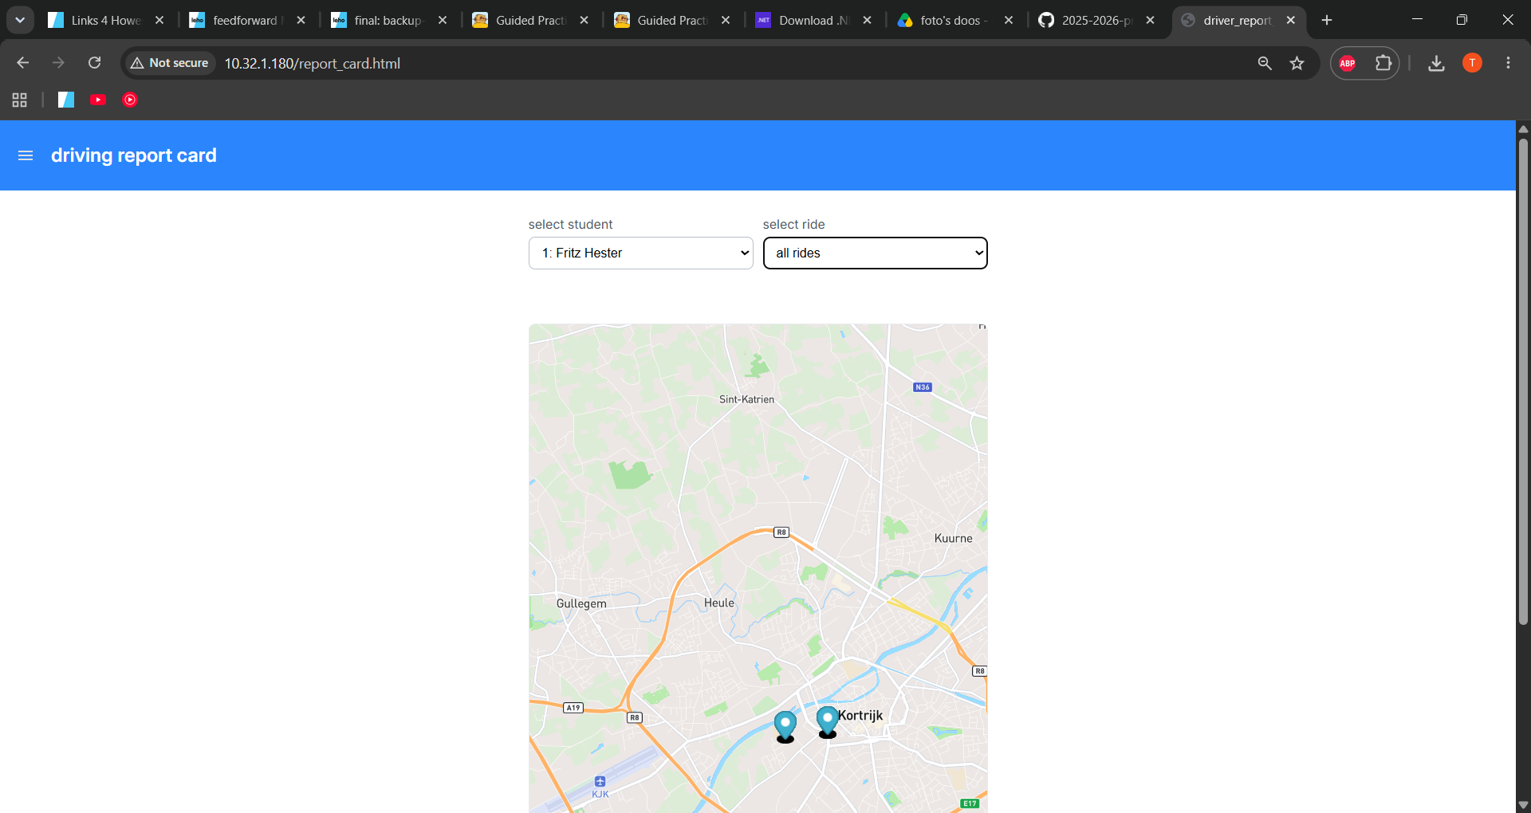Close the GitHub 2025-2026 tab
The width and height of the screenshot is (1531, 813).
pos(1150,21)
